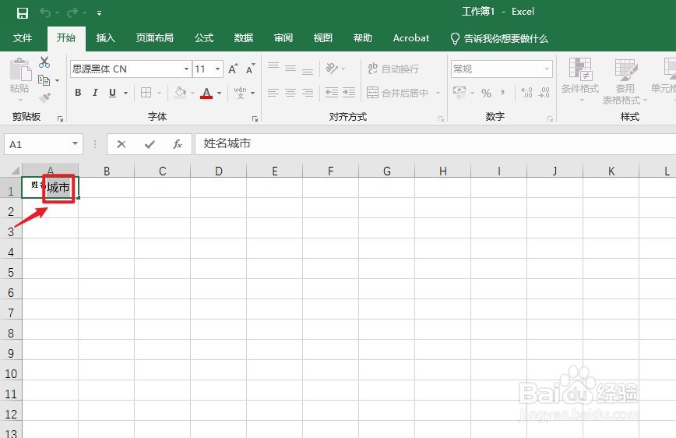Click the 粘贴 paste icon
Screen dimensions: 676x438
pyautogui.click(x=20, y=69)
